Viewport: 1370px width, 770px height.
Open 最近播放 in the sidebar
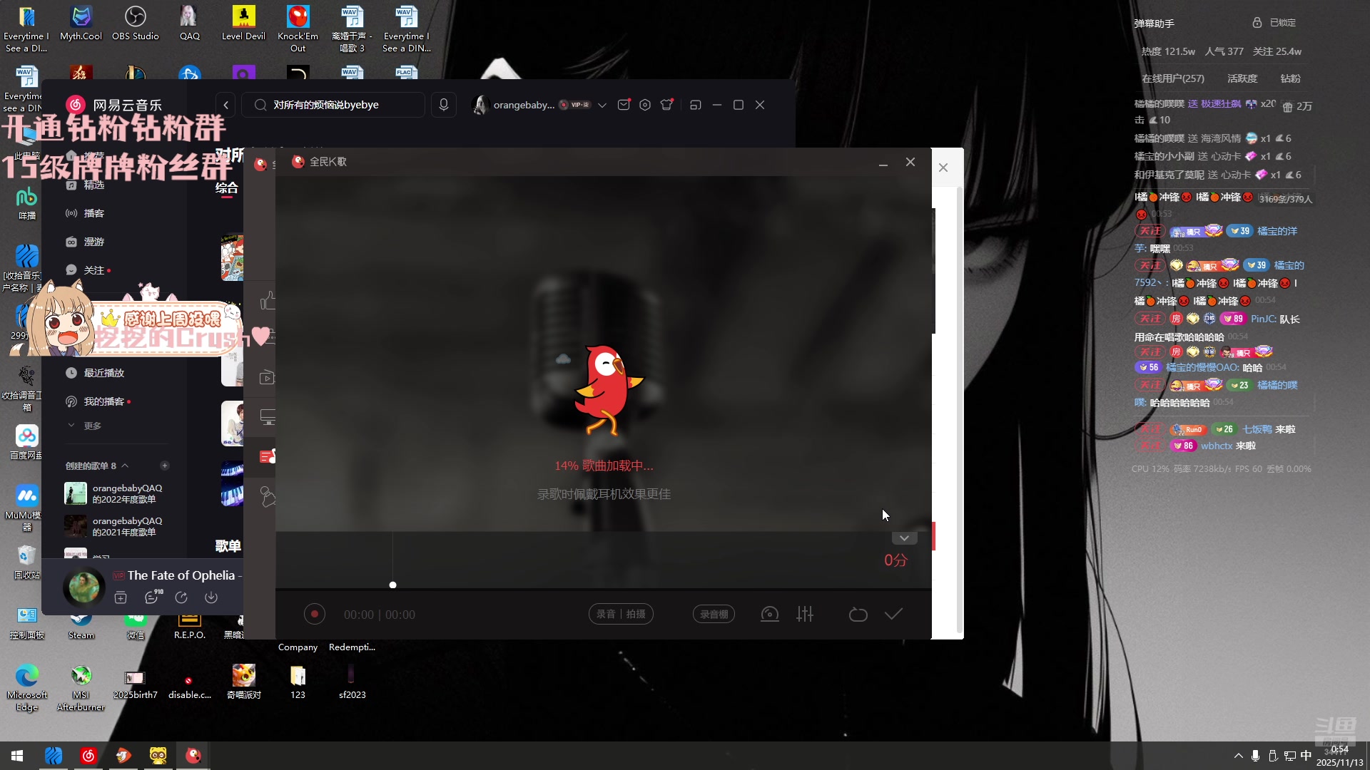point(103,373)
